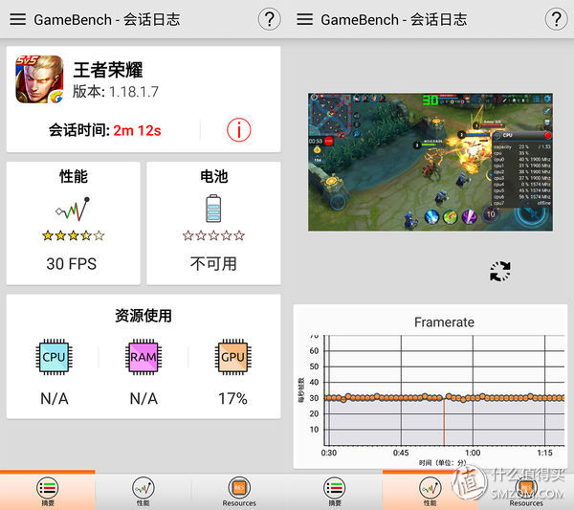Open the gameplay screenshot thumbnail
Viewport: 574px width, 510px height.
[430, 162]
